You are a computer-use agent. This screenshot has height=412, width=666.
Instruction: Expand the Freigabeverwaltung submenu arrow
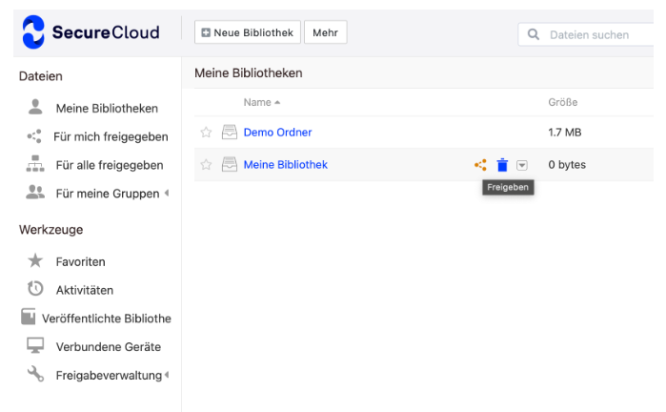(167, 375)
